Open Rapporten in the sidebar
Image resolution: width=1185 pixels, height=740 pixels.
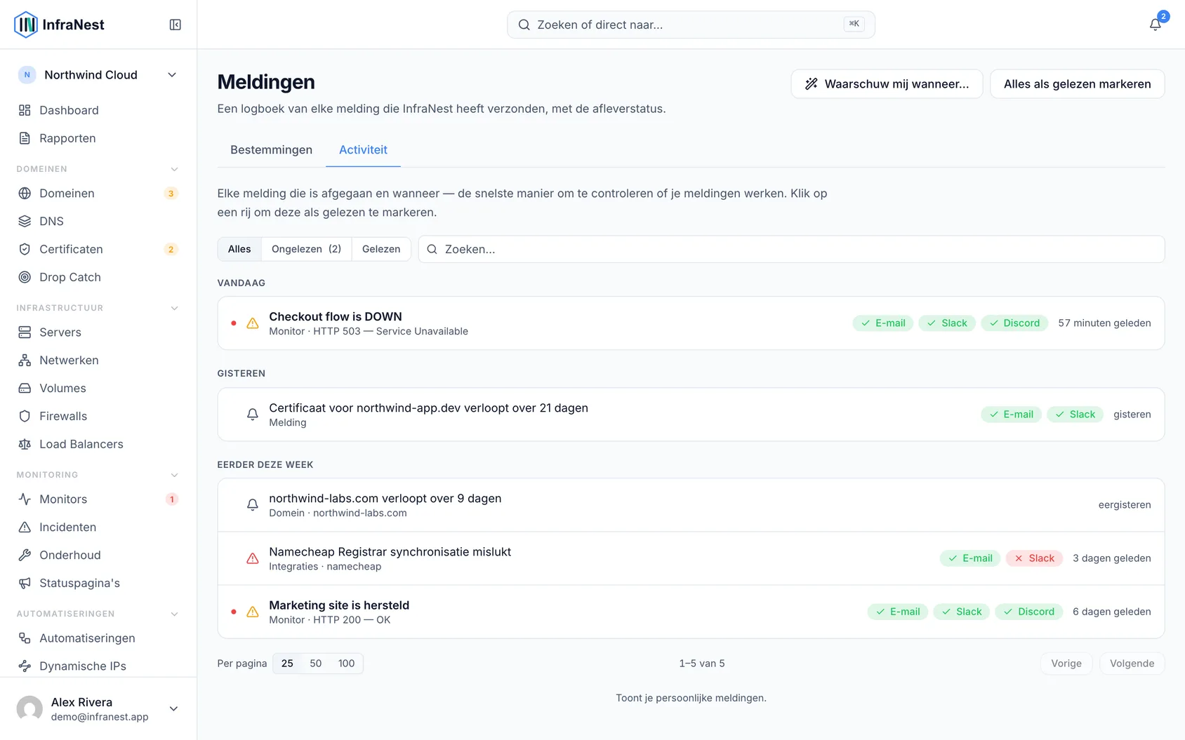click(x=98, y=138)
